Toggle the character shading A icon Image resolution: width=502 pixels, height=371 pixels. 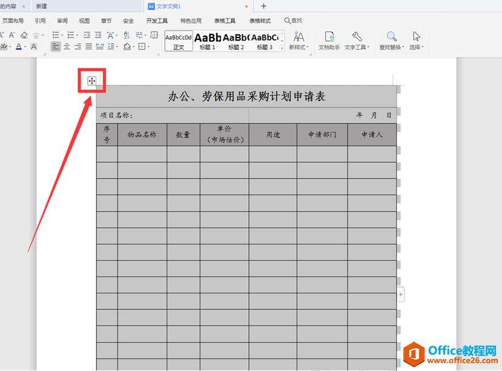coord(34,47)
